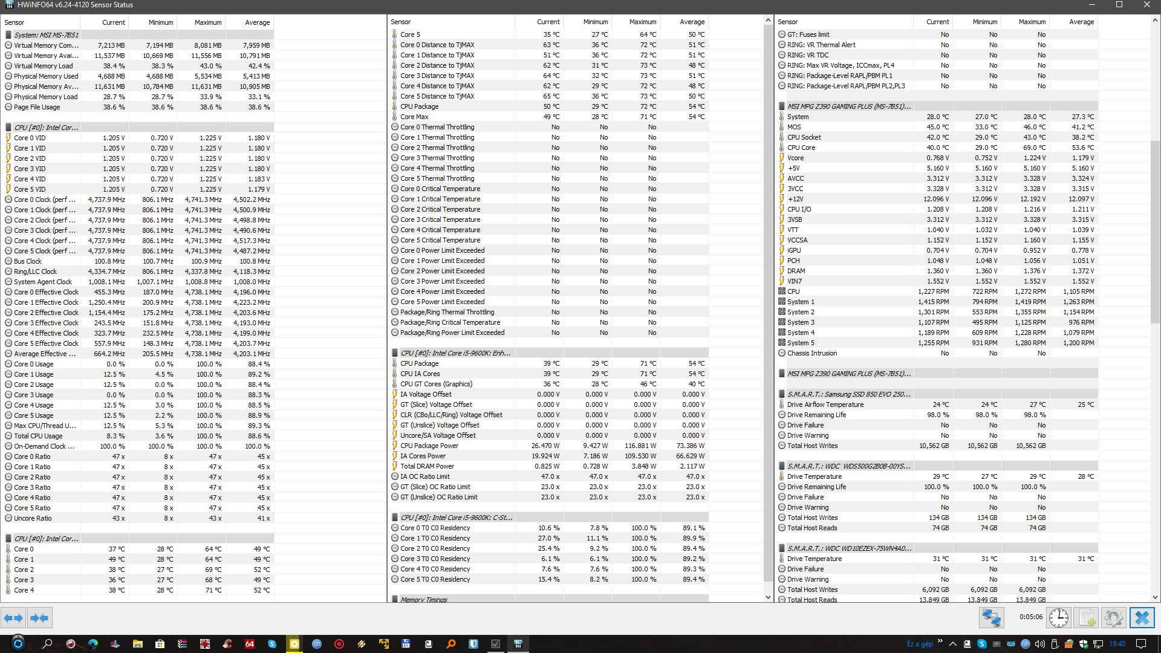
Task: Launch Microsoft Edge from taskbar
Action: [93, 644]
